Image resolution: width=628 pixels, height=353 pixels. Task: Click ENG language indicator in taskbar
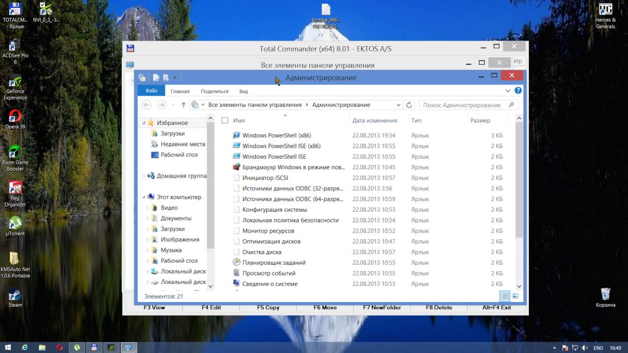coord(598,348)
